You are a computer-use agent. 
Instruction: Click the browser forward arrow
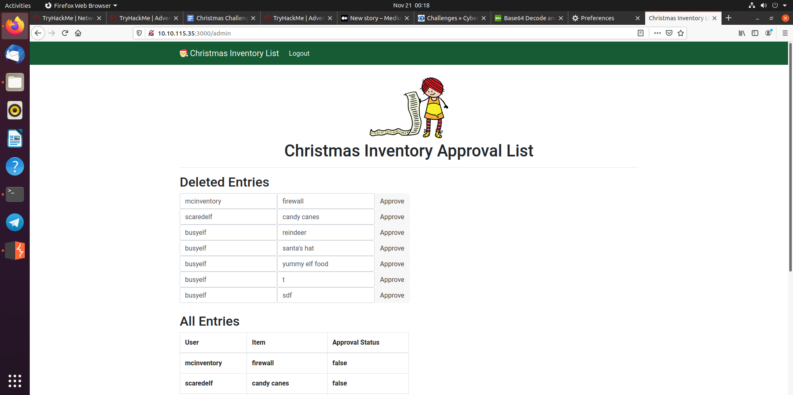(x=52, y=33)
